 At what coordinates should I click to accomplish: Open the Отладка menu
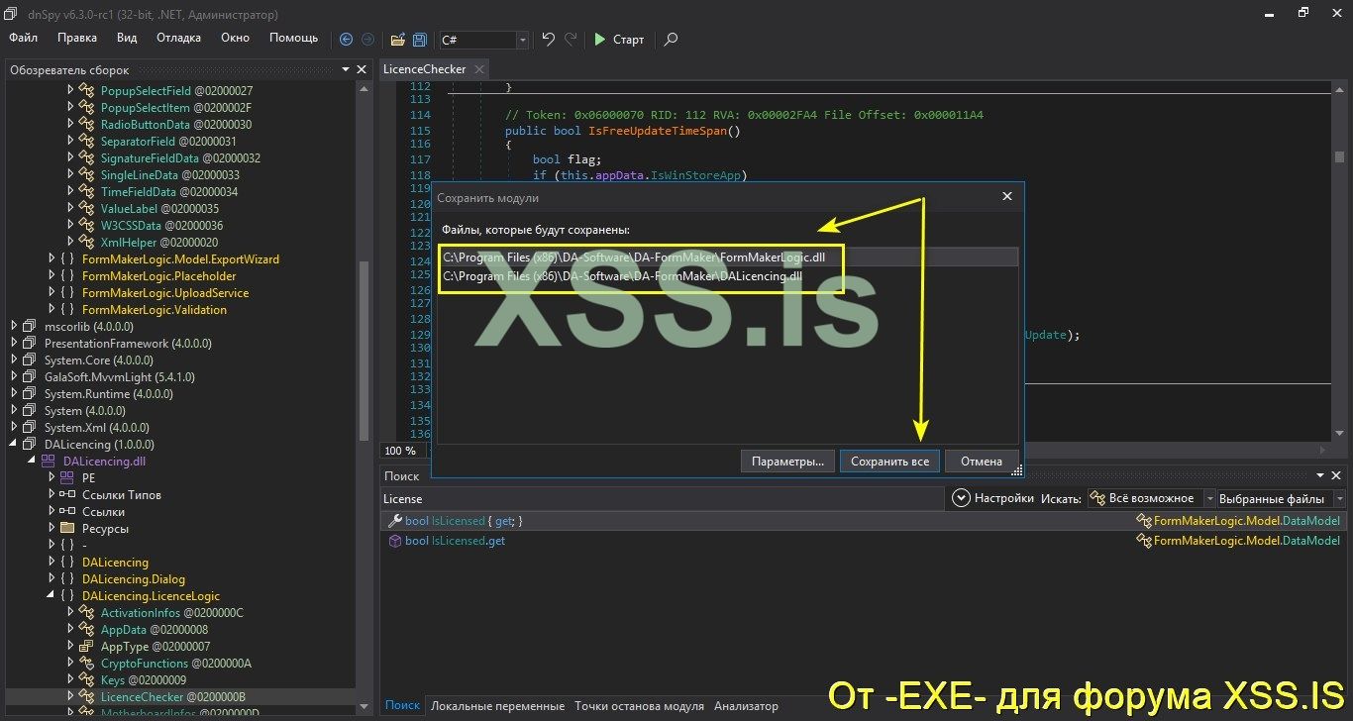tap(178, 38)
